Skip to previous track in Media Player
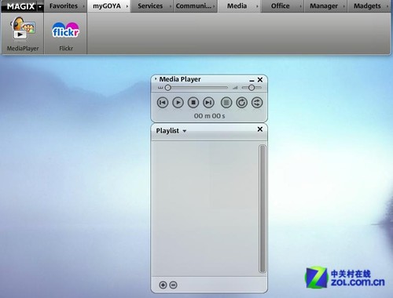Viewport: 393px width, 298px height. coord(163,103)
